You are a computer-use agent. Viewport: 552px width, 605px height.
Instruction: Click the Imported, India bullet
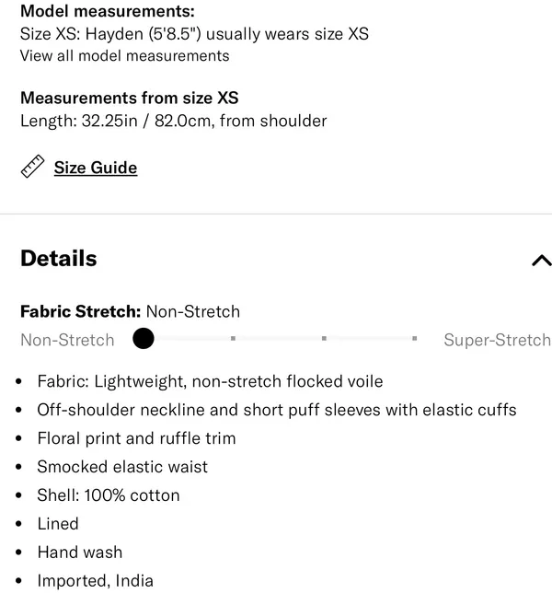point(95,581)
